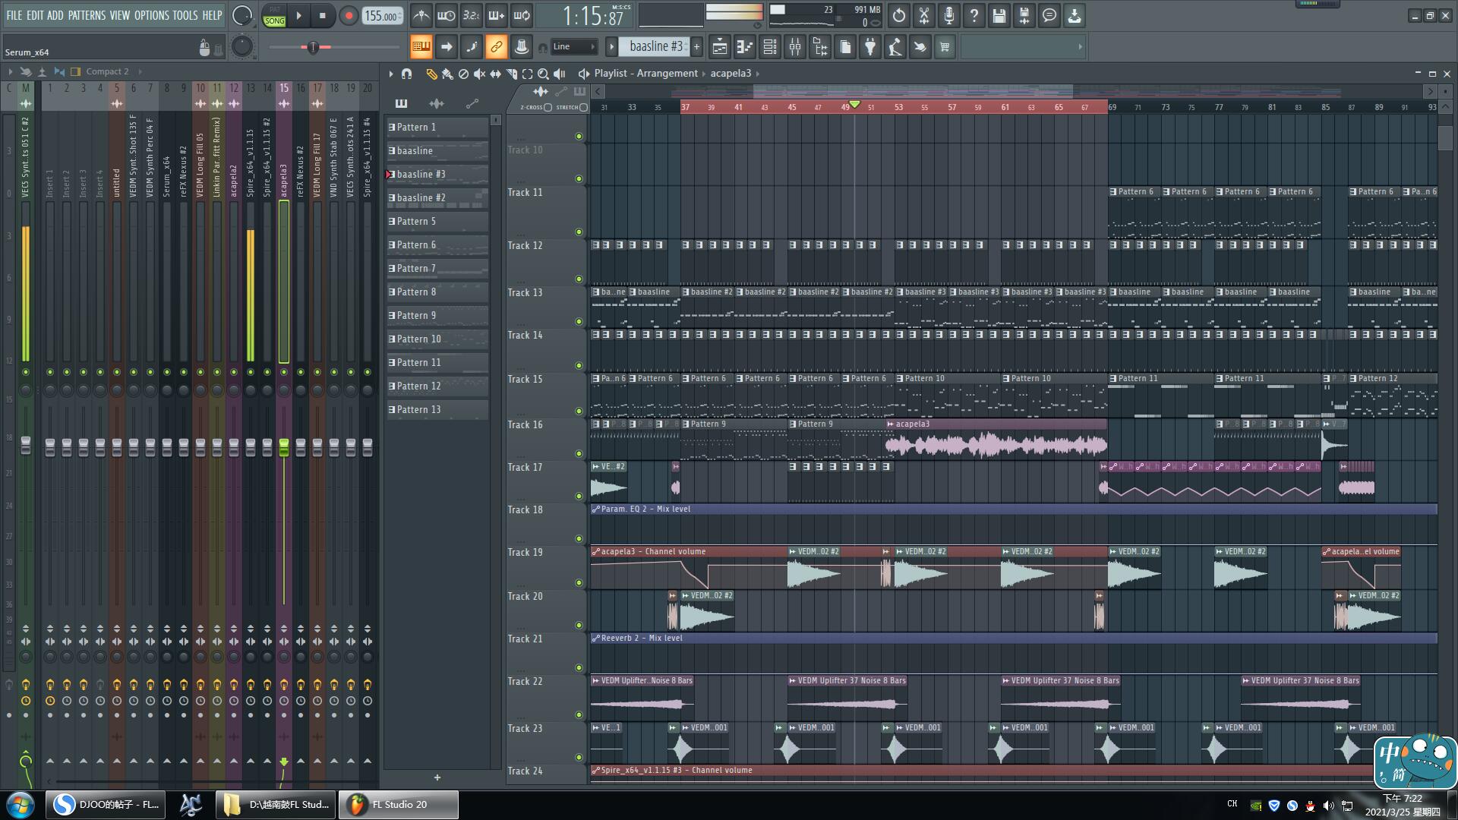Open the audio editor scissors icon
This screenshot has width=1458, height=820.
(923, 15)
